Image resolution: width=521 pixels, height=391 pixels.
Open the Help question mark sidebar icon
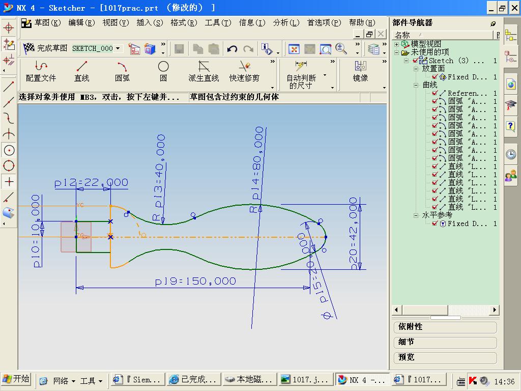pos(510,126)
